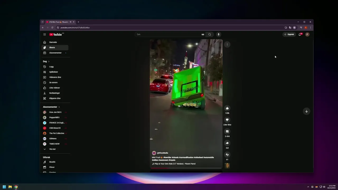Open CNN-News18 channel subscription
Viewport: 338px width, 190px height.
[x=55, y=128]
